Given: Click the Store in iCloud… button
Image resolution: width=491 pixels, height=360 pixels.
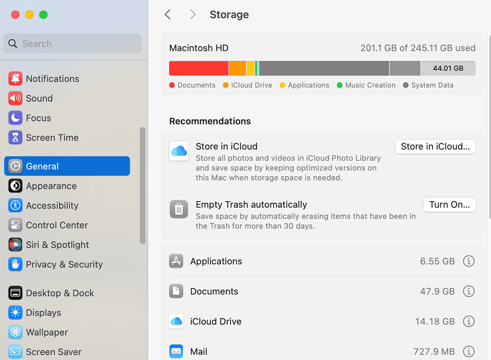Looking at the screenshot, I should click(435, 147).
